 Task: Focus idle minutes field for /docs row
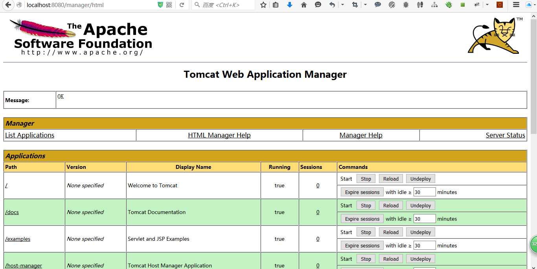[x=425, y=219]
